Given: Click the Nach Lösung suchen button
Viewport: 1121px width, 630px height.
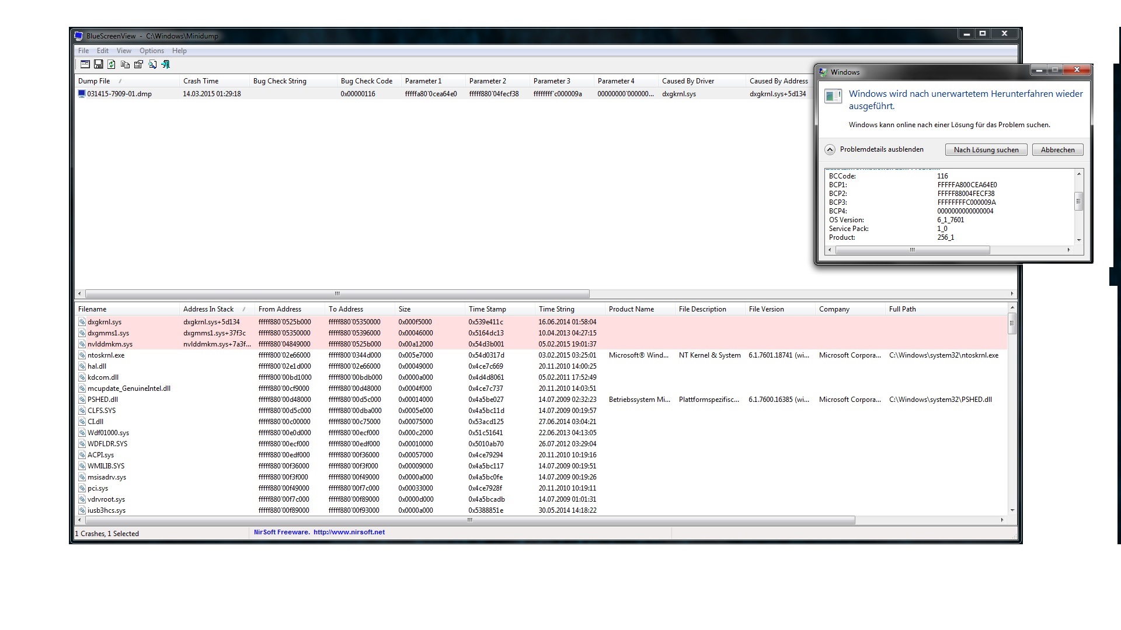Looking at the screenshot, I should coord(986,150).
